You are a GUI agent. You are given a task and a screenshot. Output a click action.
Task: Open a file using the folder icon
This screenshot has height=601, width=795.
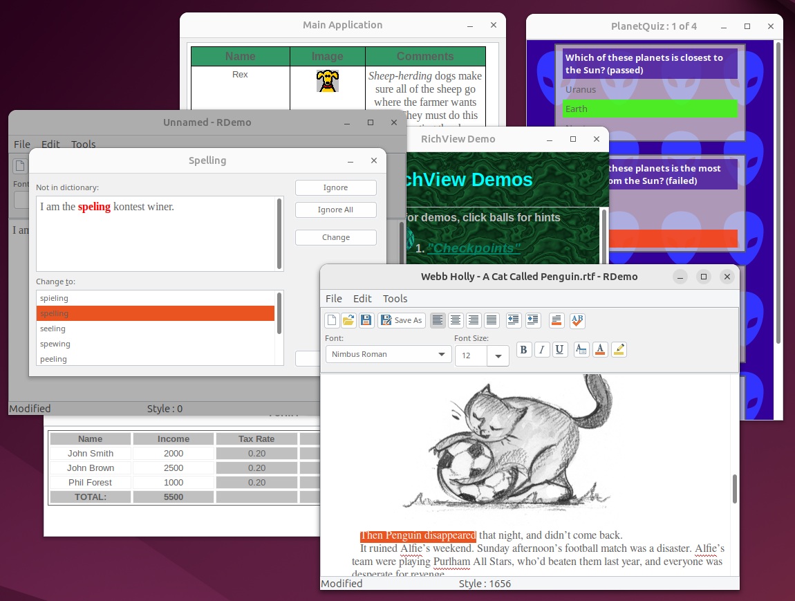[x=348, y=320]
